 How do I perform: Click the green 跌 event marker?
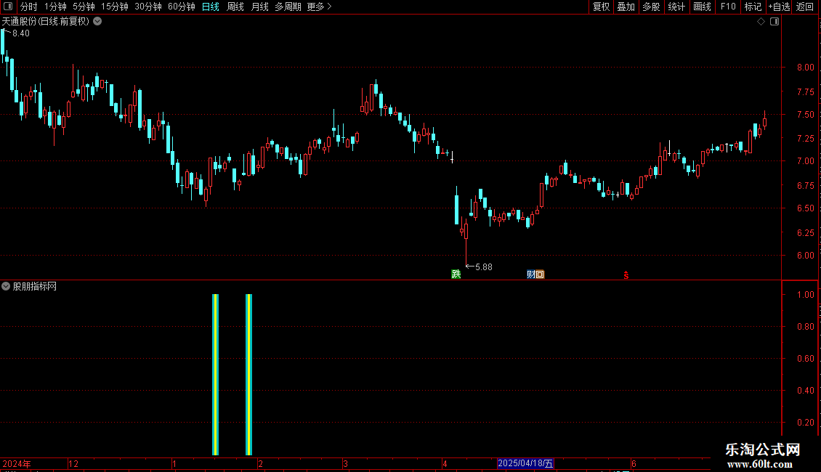(x=456, y=274)
